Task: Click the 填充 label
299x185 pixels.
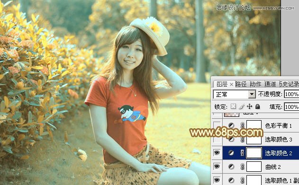Action: point(276,107)
